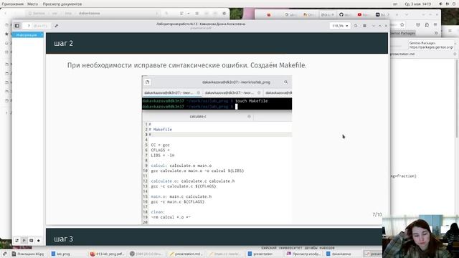Toggle the sidebar panel in document viewer
The image size is (459, 258).
[17, 26]
